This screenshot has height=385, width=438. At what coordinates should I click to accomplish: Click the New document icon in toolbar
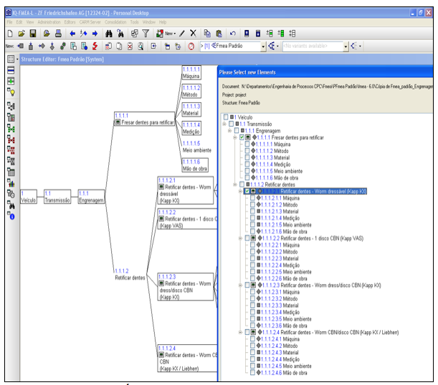tap(10, 34)
